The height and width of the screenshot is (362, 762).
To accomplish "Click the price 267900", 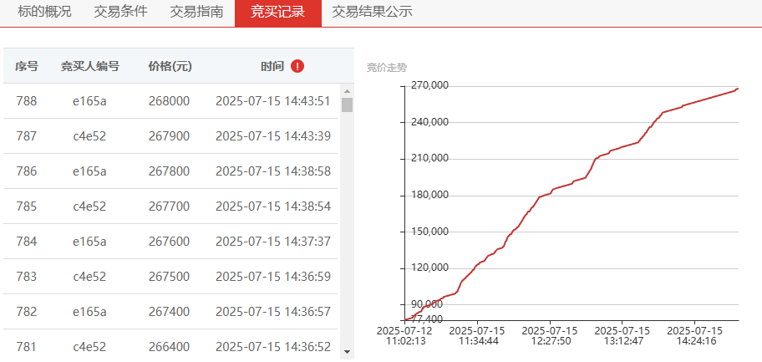I will coord(169,136).
